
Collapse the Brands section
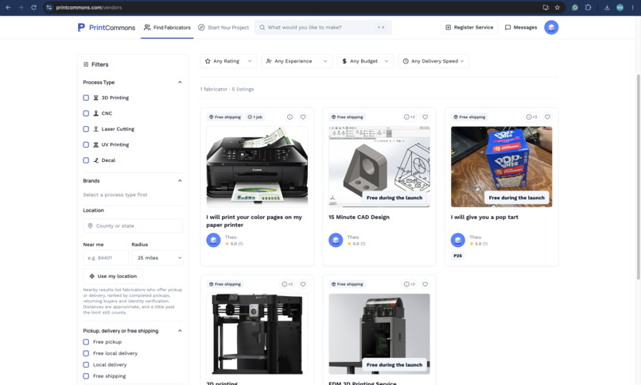click(x=180, y=181)
